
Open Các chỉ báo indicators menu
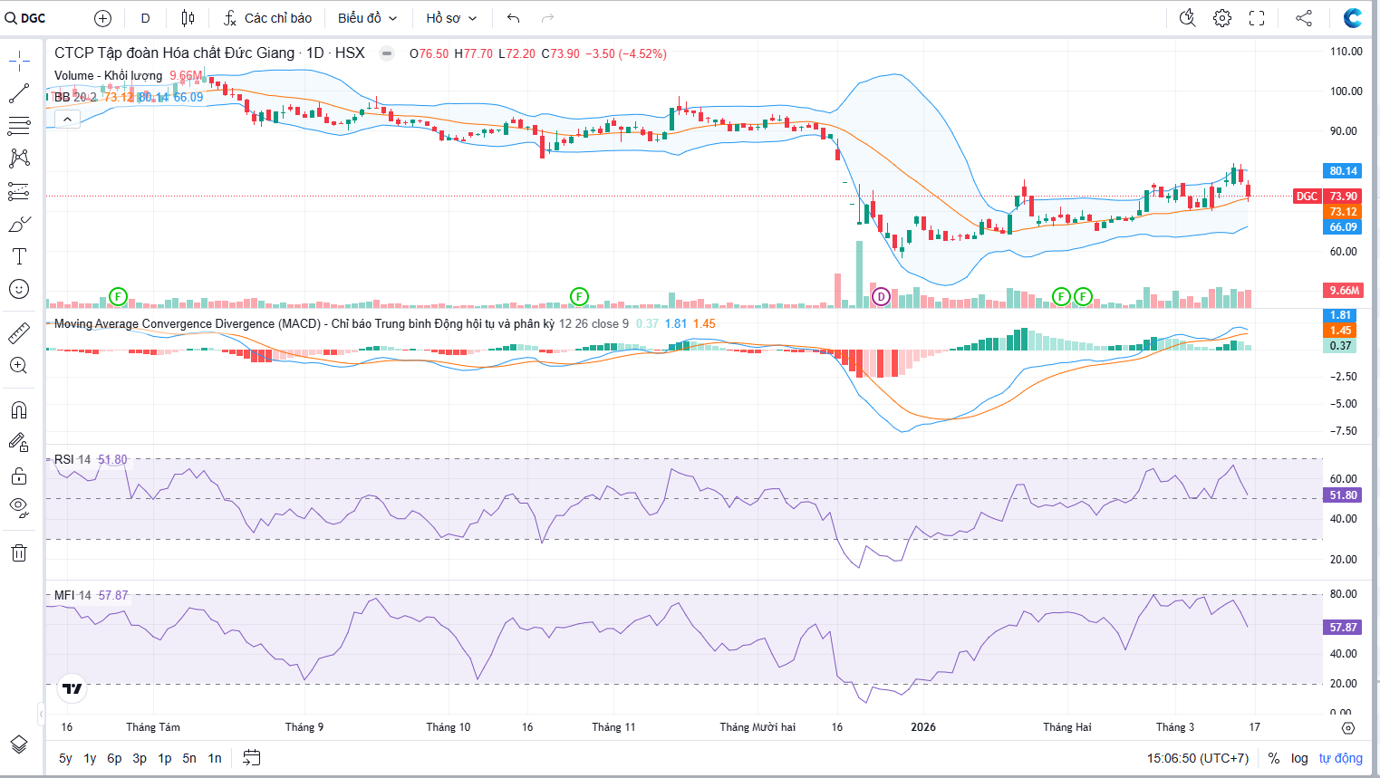(268, 18)
